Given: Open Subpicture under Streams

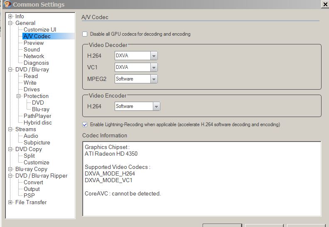Looking at the screenshot, I should [x=37, y=143].
